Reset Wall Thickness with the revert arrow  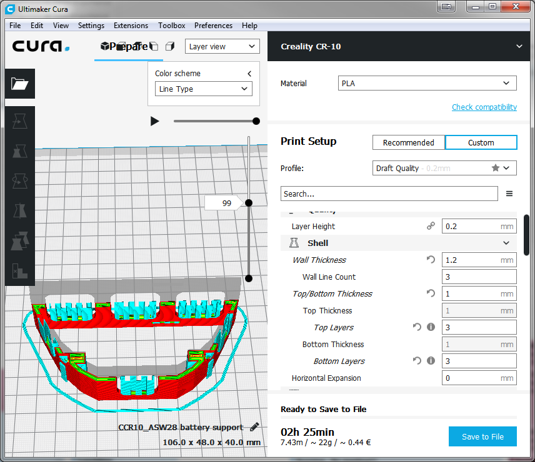pyautogui.click(x=431, y=260)
